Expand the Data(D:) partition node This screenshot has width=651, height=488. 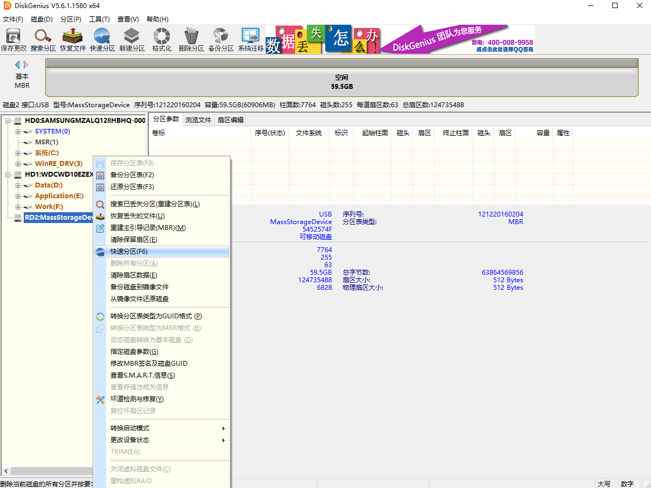pyautogui.click(x=18, y=185)
